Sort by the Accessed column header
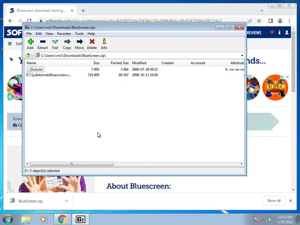The width and height of the screenshot is (300, 225). coord(203,63)
